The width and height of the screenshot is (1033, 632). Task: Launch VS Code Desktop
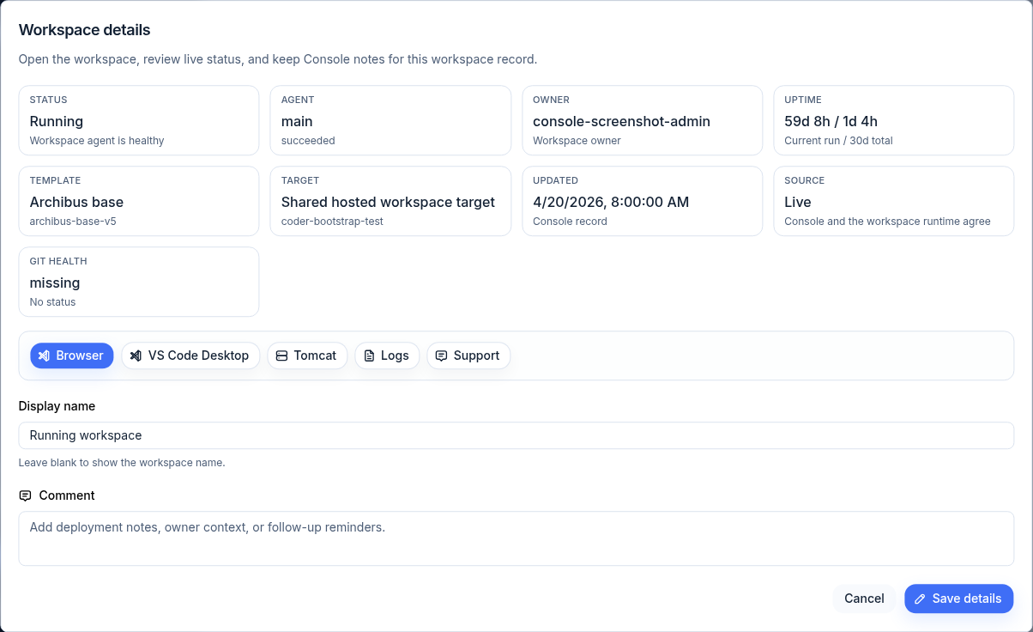coord(190,355)
